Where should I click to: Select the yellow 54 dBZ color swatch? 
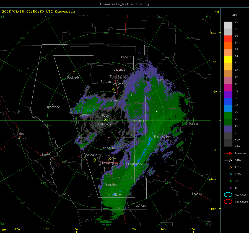pyautogui.click(x=228, y=60)
